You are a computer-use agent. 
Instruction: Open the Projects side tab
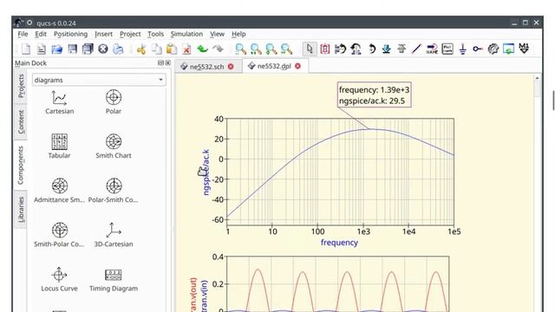click(21, 86)
